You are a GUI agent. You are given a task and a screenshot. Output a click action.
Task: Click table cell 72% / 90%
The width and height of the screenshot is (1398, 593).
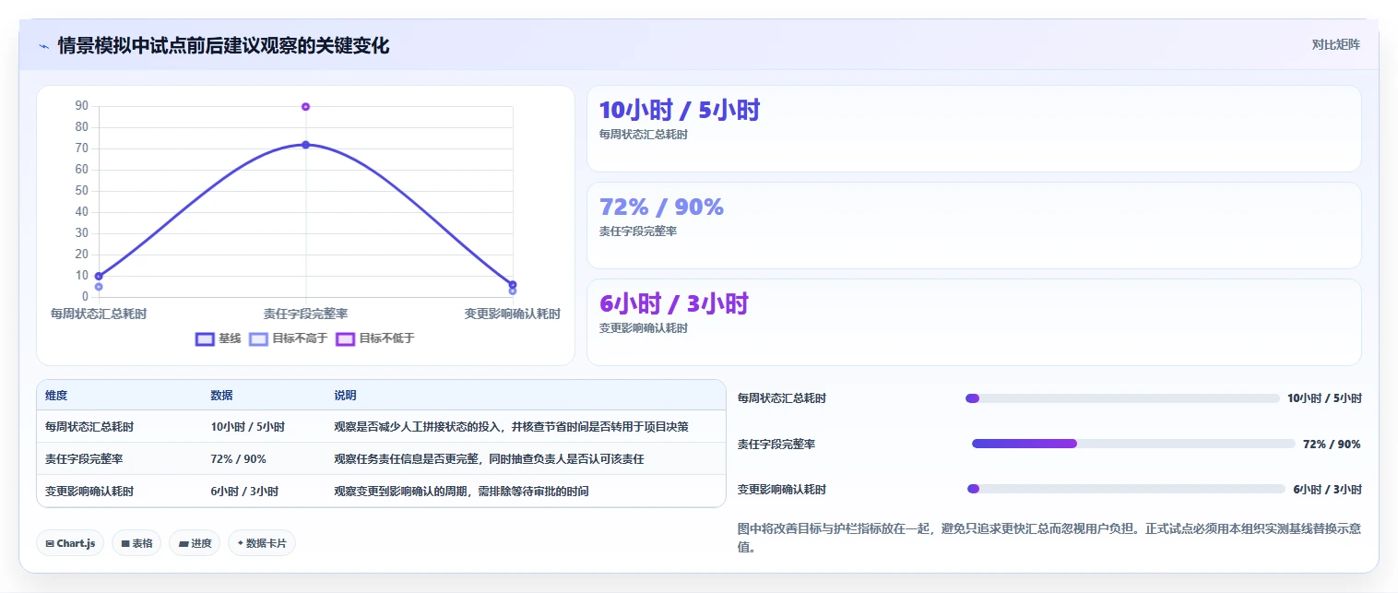pyautogui.click(x=238, y=459)
